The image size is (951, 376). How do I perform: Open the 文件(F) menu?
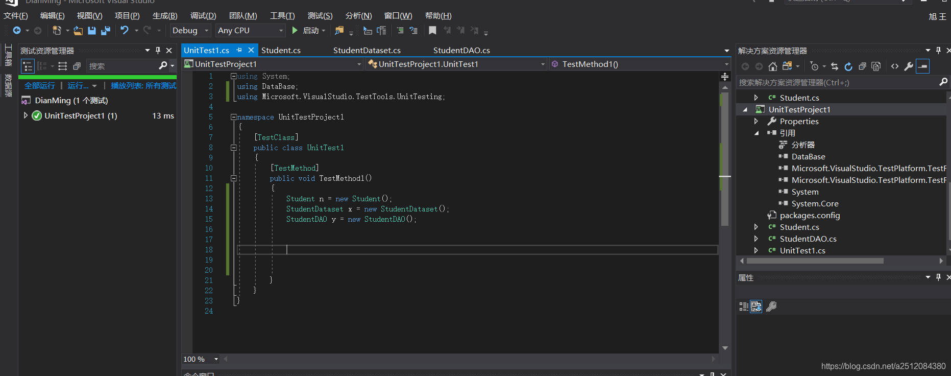[16, 16]
